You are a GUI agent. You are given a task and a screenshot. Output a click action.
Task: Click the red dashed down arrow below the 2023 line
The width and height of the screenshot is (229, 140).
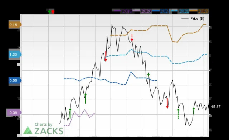pos(132,38)
